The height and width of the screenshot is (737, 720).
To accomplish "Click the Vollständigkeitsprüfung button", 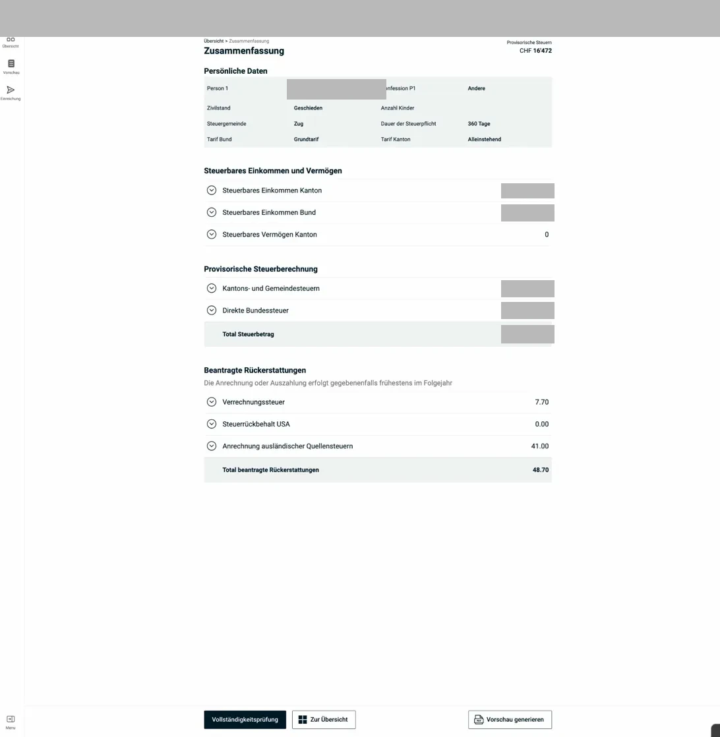I will [245, 719].
